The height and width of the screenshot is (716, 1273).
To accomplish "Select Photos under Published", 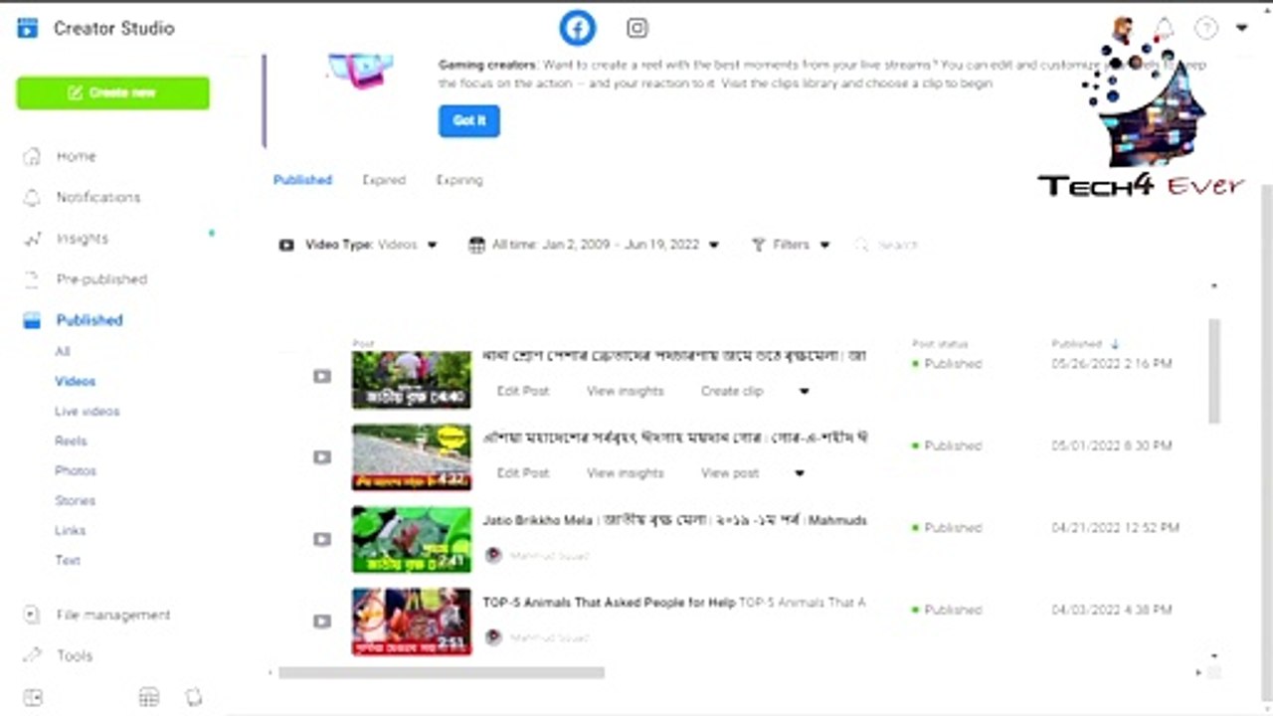I will [x=76, y=470].
